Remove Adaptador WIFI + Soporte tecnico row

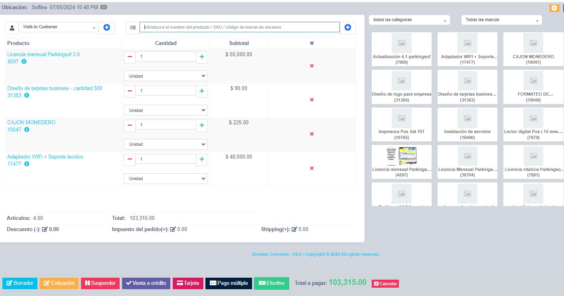[x=312, y=168]
